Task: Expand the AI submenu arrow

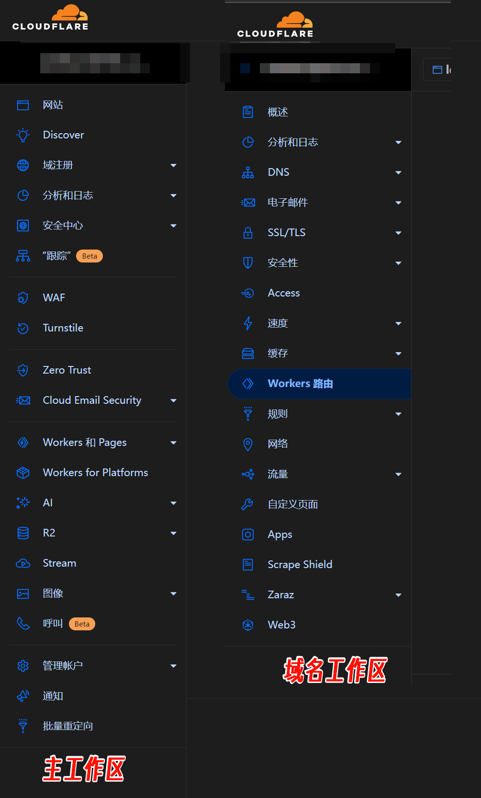Action: point(174,503)
